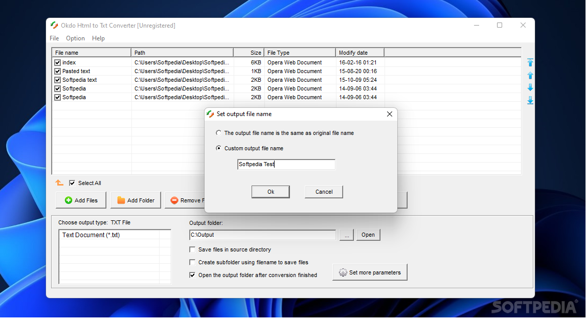Open the File menu
Screen dimensions: 586x321
pos(54,38)
